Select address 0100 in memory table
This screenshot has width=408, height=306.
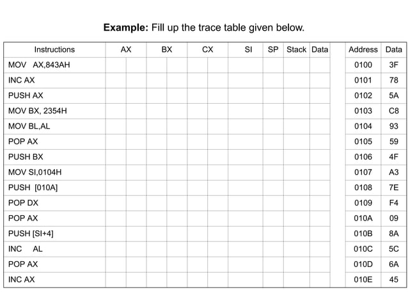[363, 65]
